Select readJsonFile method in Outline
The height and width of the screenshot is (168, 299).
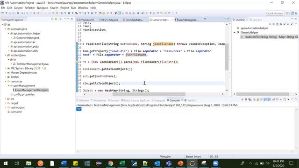(270, 37)
